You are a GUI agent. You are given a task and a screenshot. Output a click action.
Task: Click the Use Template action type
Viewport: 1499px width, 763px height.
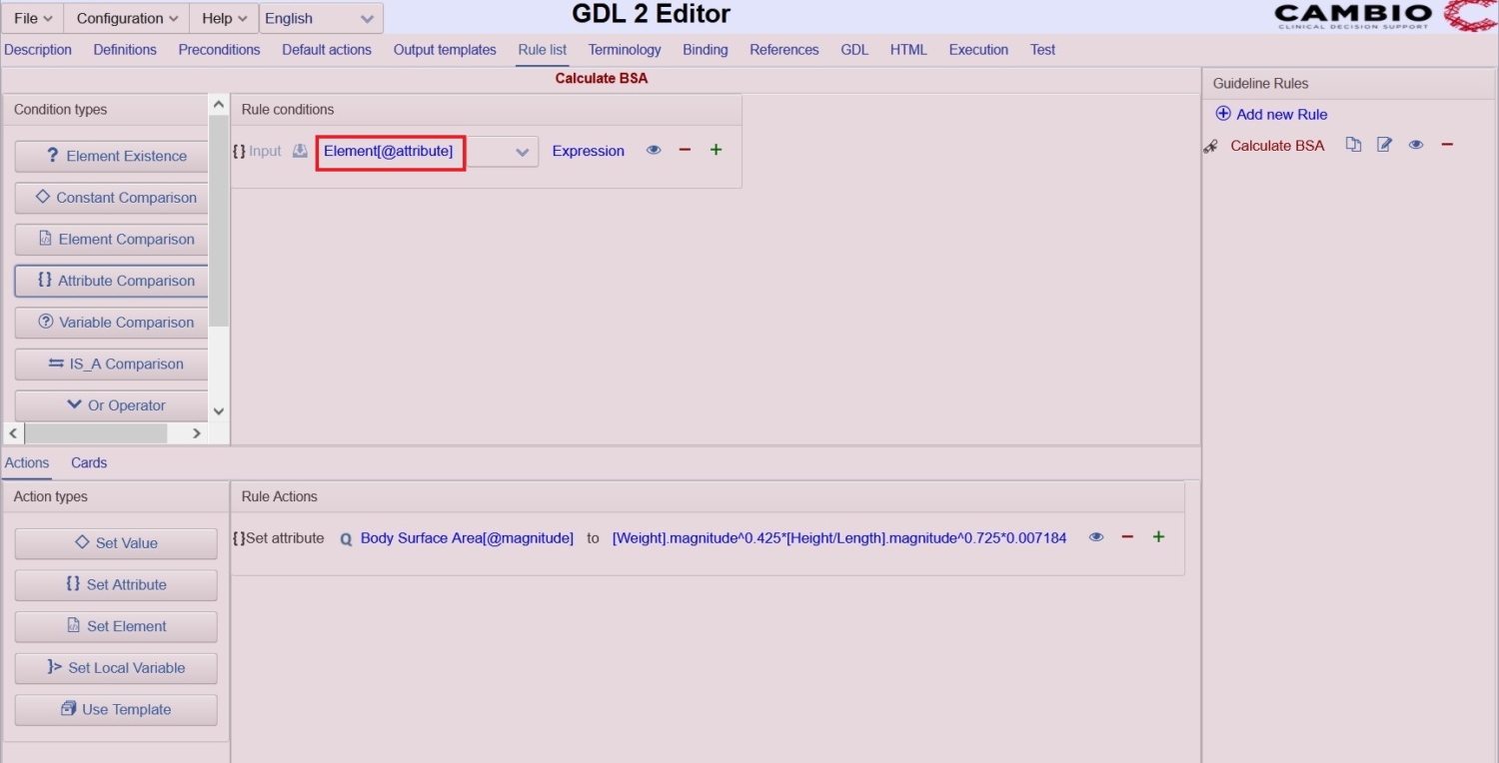115,709
